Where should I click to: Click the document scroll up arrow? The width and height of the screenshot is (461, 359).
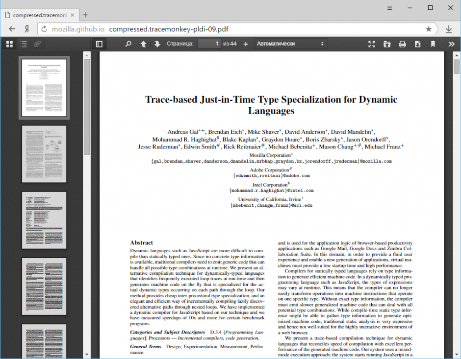[456, 55]
